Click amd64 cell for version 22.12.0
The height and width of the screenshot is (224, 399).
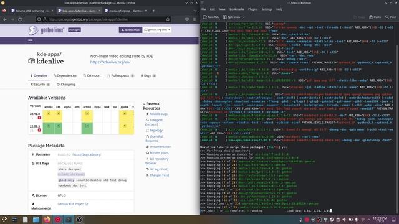49,116
